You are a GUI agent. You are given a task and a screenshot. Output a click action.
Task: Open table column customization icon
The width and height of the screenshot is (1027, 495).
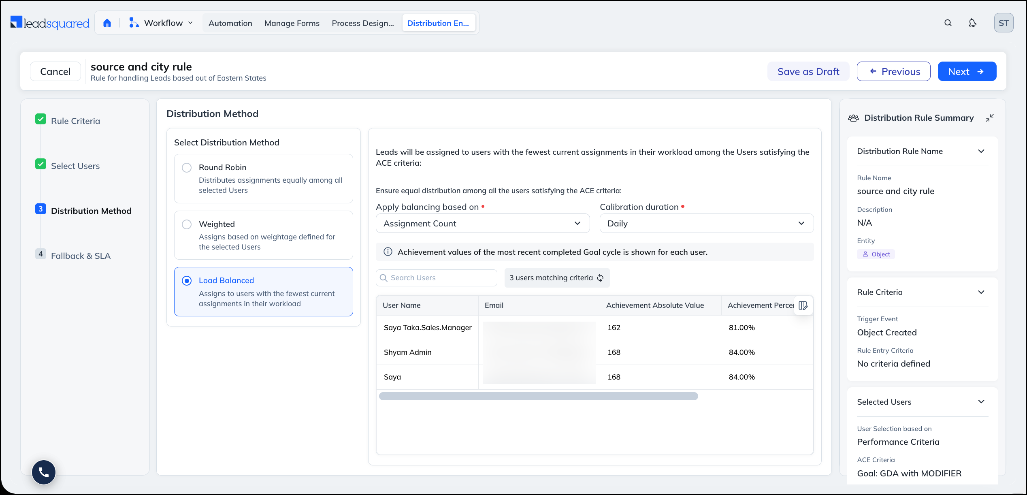click(x=803, y=305)
